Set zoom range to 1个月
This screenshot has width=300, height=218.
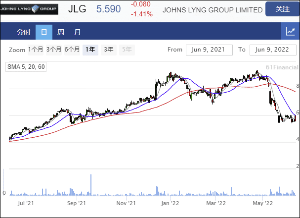[x=36, y=50]
